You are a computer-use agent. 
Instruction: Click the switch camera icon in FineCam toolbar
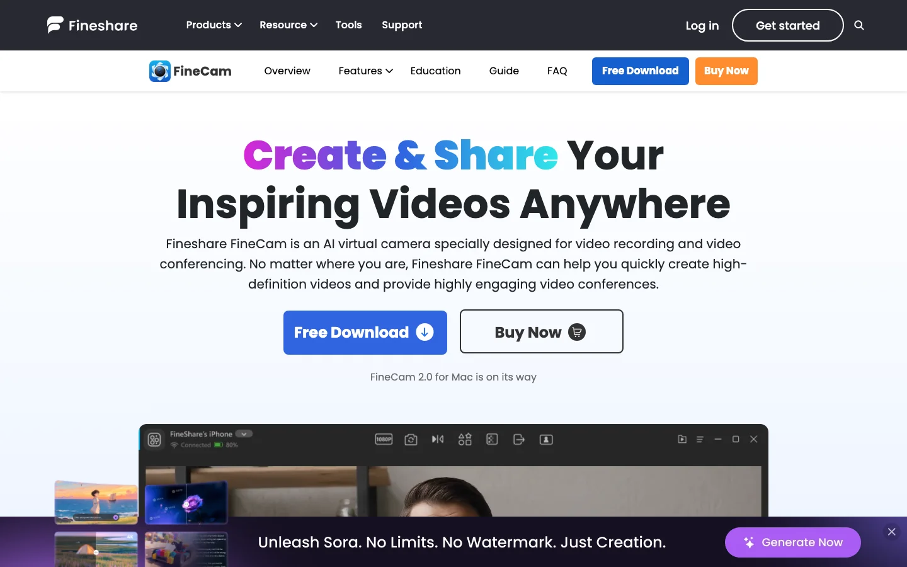tap(411, 439)
